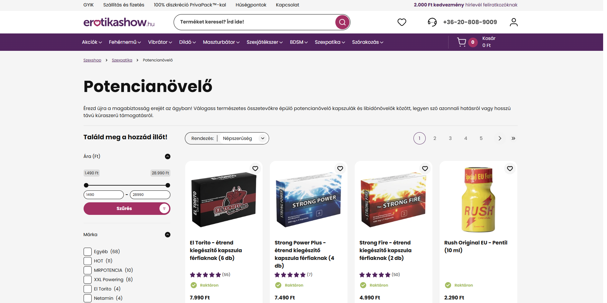The width and height of the screenshot is (607, 303).
Task: Open the shopping cart icon
Action: coord(462,42)
